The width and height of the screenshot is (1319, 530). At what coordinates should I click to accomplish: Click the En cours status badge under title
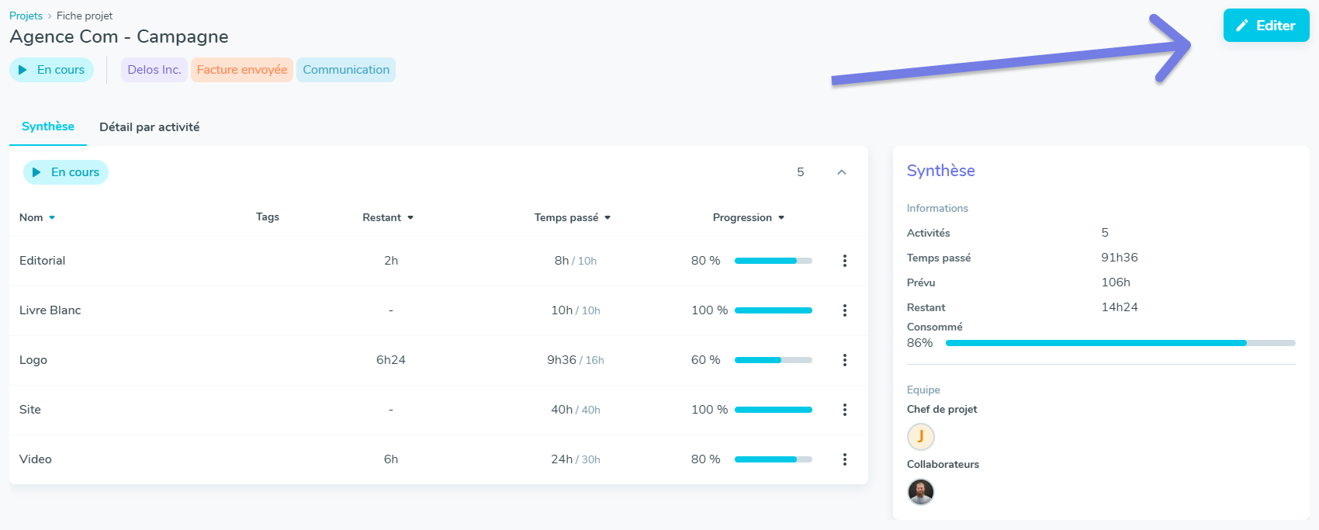click(51, 70)
